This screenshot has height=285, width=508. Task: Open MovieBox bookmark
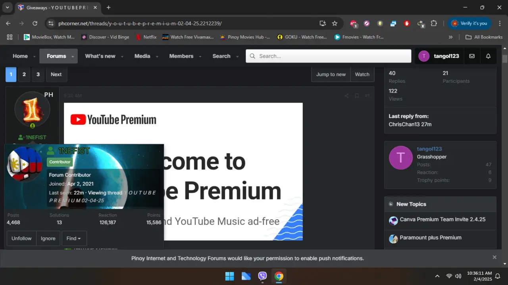coord(49,37)
